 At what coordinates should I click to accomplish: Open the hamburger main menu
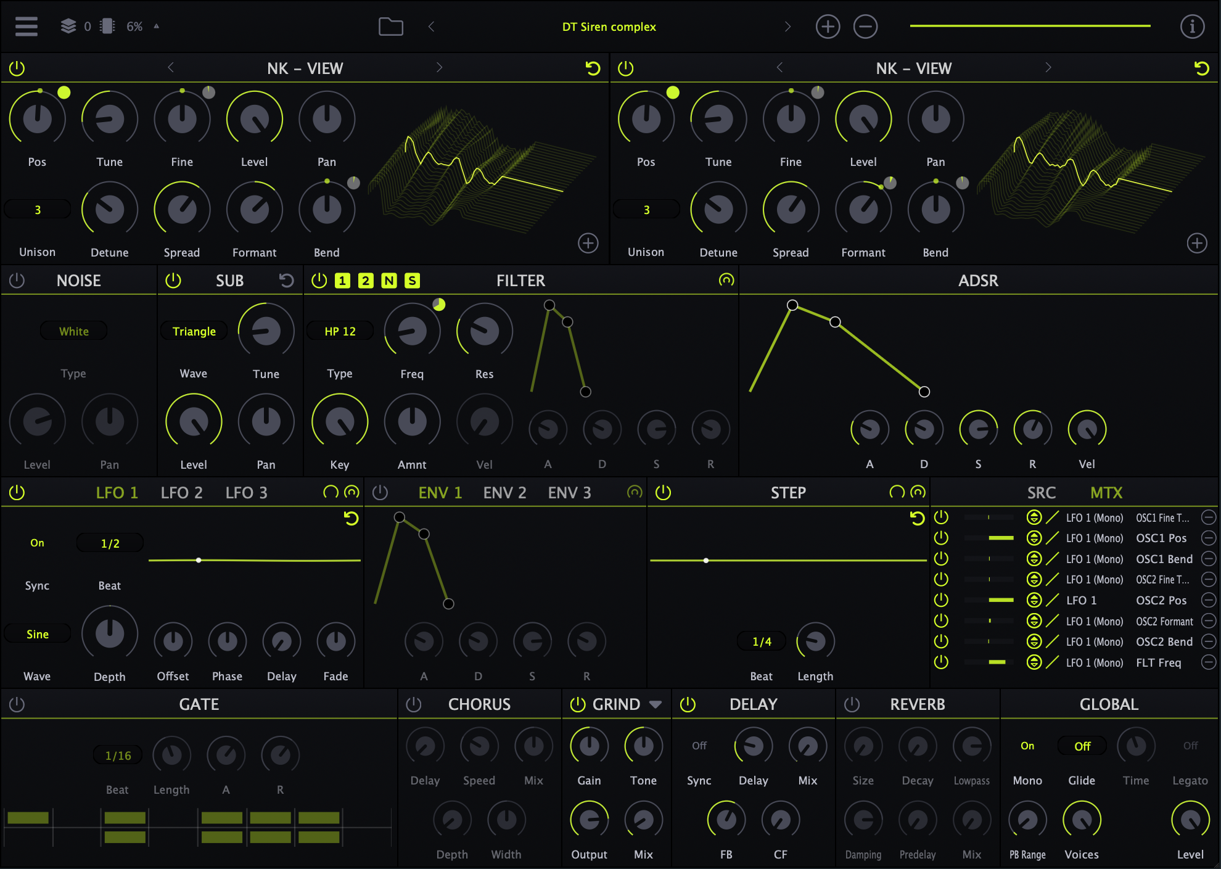(x=27, y=27)
